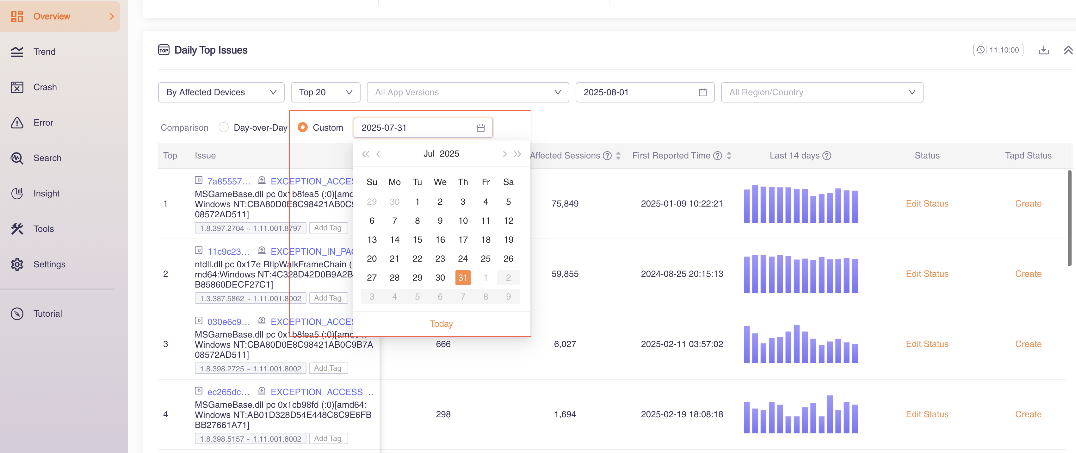Click EXCEPTION_ACCESS_ link in row 4
Image resolution: width=1076 pixels, height=453 pixels.
322,392
